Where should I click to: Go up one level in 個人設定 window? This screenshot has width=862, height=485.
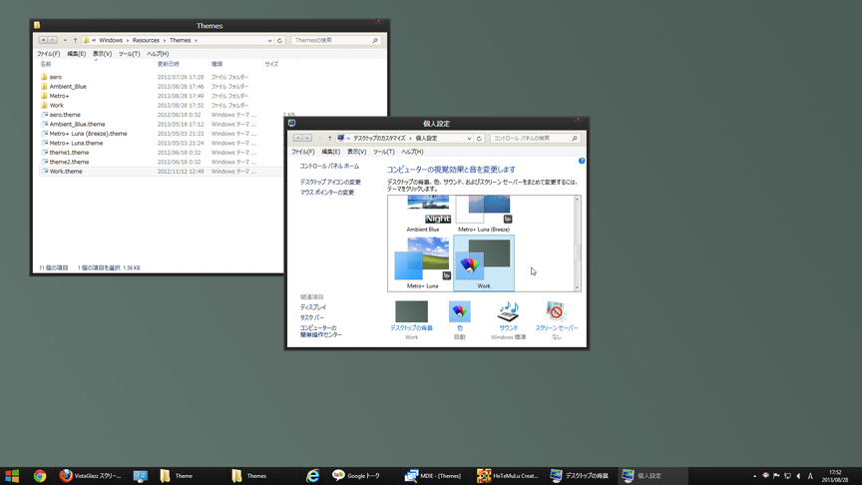point(330,138)
